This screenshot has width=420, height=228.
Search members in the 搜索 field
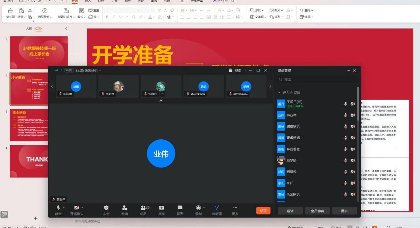tap(317, 79)
